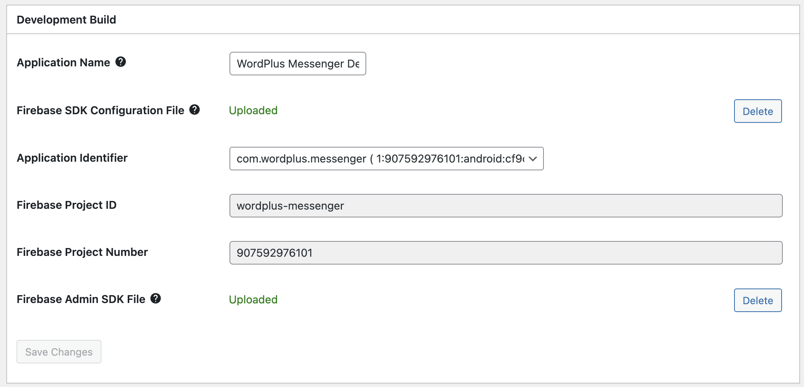Viewport: 804px width, 387px height.
Task: Click the Application Name label
Action: pyautogui.click(x=63, y=62)
